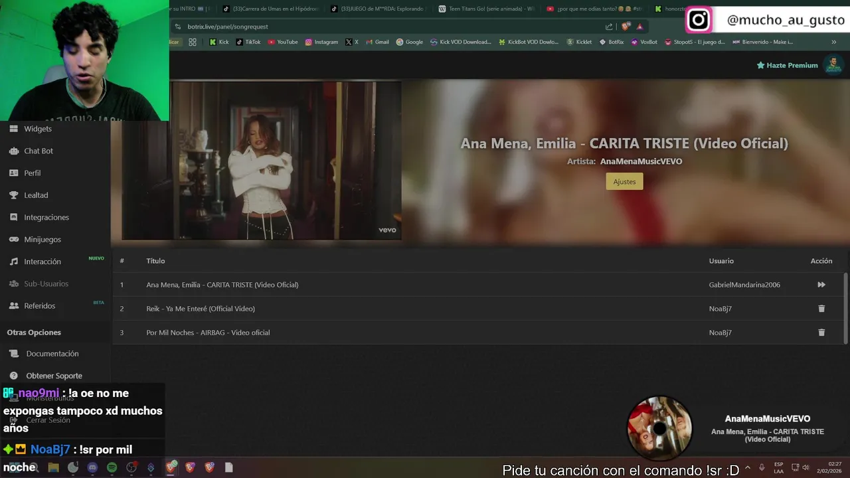850x478 pixels.
Task: Click the Interacción music note icon
Action: click(13, 262)
